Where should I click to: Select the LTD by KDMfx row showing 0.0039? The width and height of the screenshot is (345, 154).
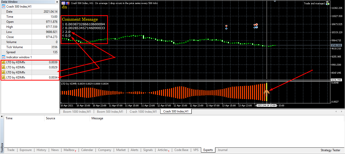30,62
